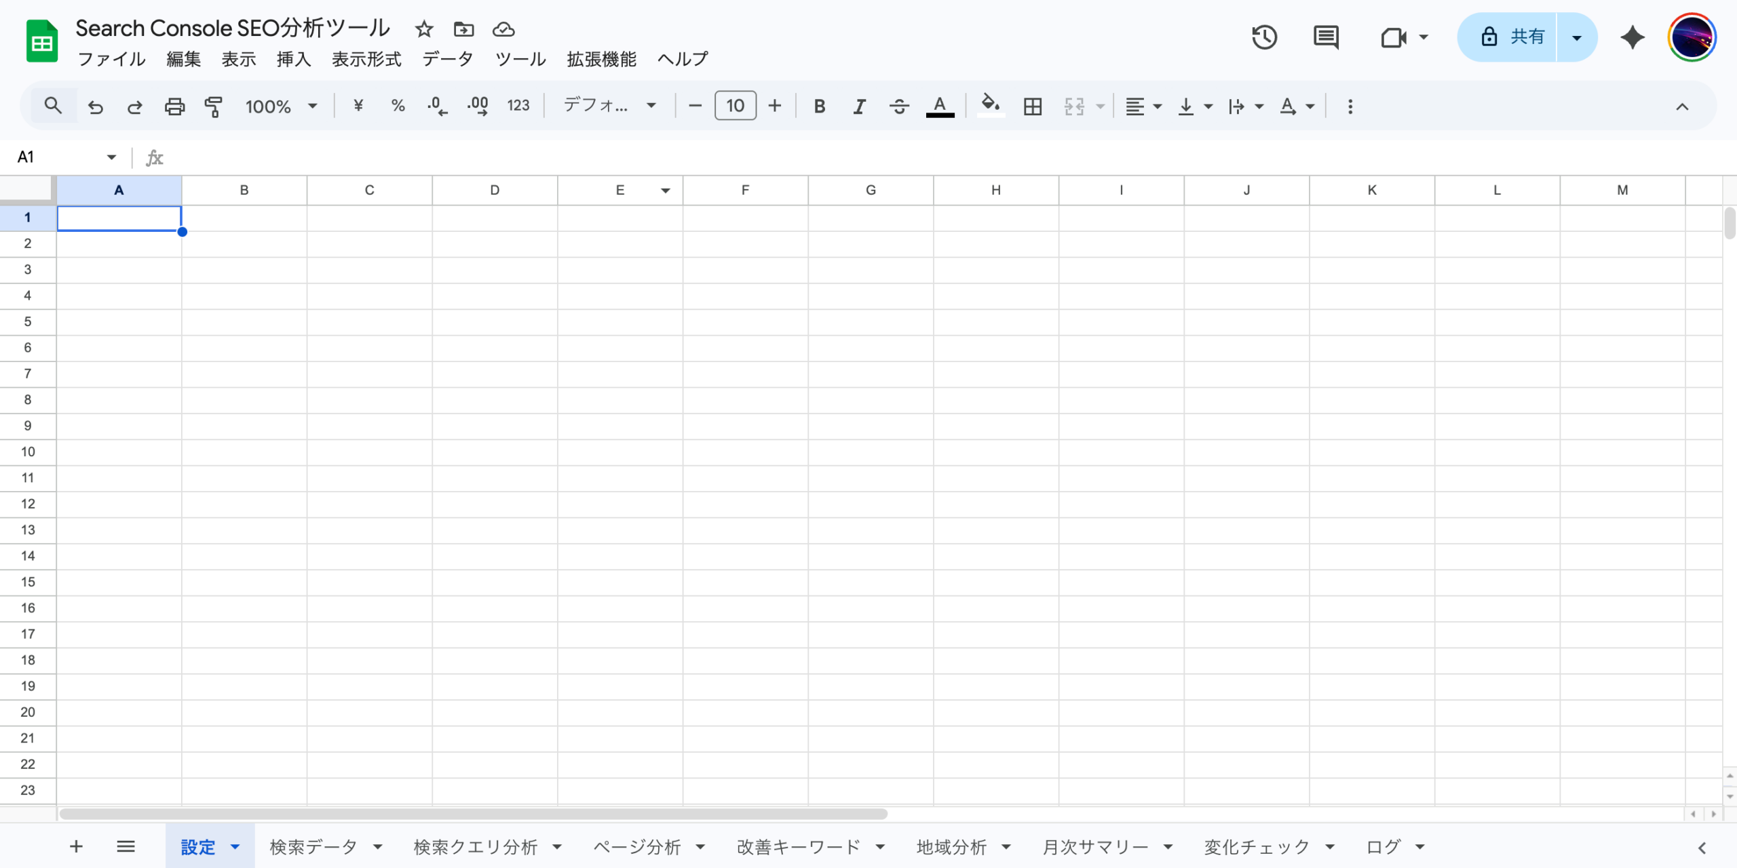The width and height of the screenshot is (1737, 868).
Task: Toggle bold formatting
Action: pyautogui.click(x=819, y=106)
